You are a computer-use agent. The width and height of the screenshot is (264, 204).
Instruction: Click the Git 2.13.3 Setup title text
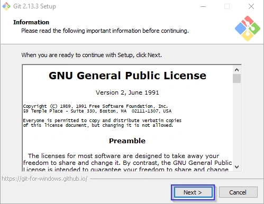[35, 6]
